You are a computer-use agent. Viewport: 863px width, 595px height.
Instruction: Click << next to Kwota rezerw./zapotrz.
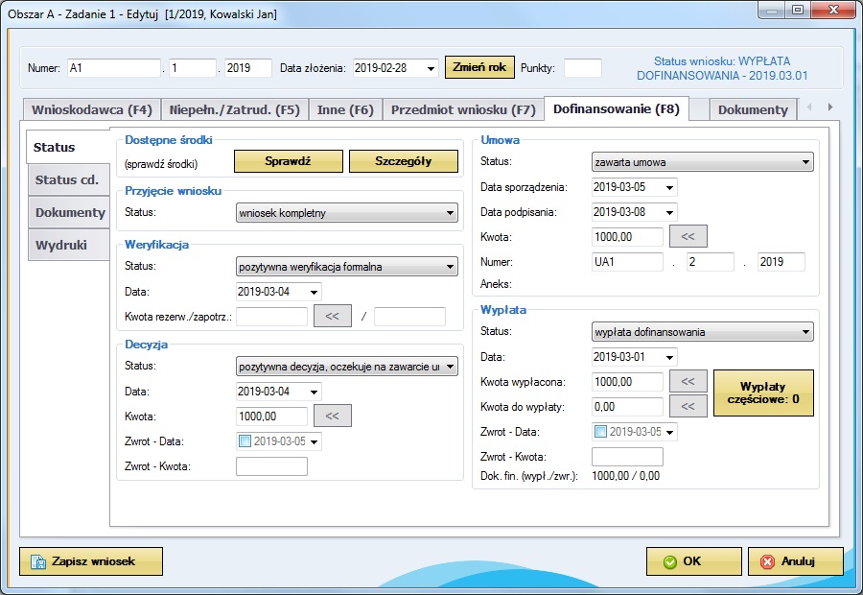pos(333,317)
